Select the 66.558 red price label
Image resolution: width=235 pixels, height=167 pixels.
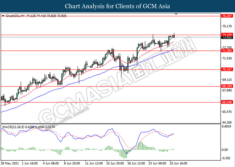click(x=227, y=102)
